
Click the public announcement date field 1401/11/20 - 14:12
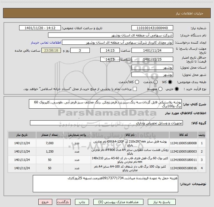tap(40, 28)
